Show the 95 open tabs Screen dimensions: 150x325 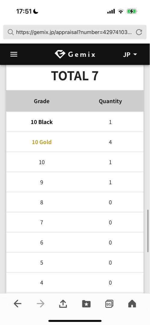point(109,304)
